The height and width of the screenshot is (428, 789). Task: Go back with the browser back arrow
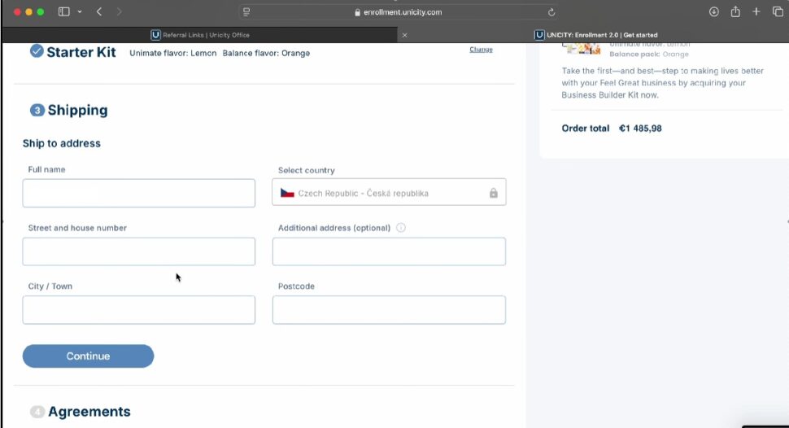(x=99, y=11)
